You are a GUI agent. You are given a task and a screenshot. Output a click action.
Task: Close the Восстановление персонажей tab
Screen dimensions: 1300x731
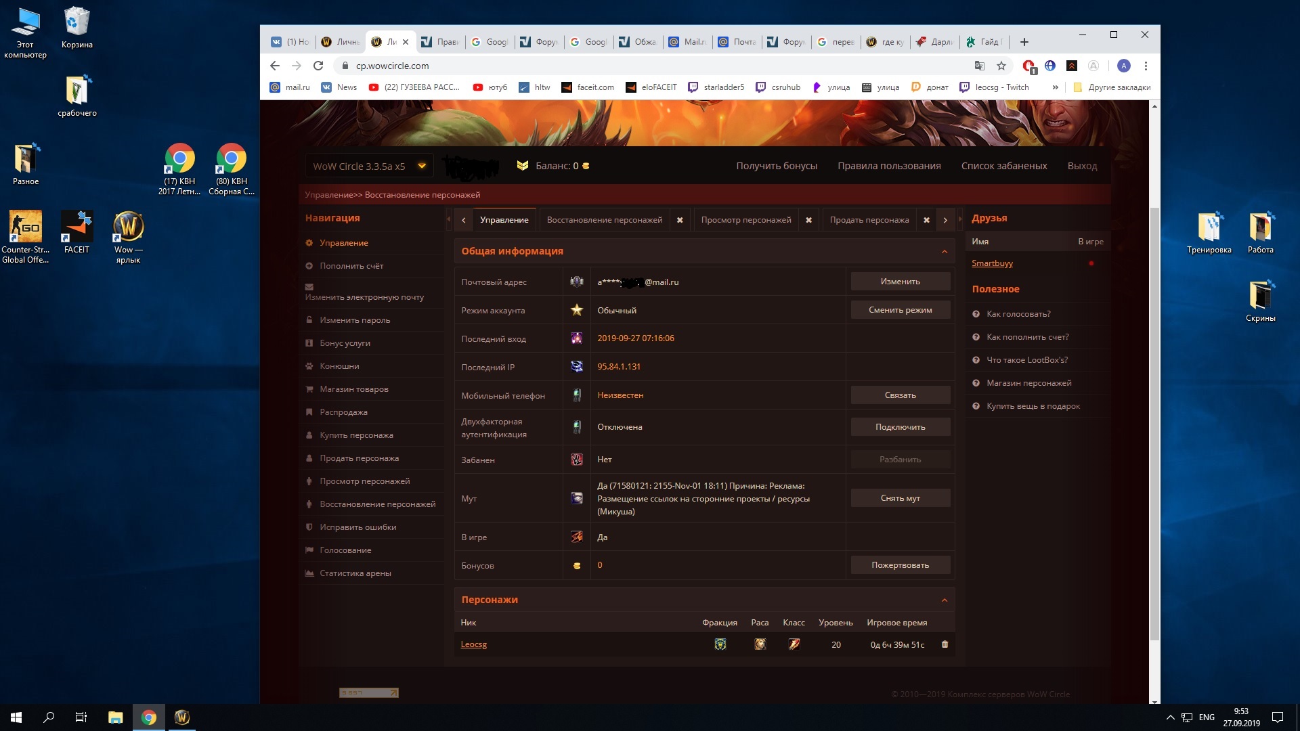tap(680, 220)
